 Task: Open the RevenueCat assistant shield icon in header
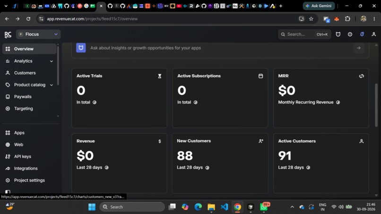click(x=338, y=34)
